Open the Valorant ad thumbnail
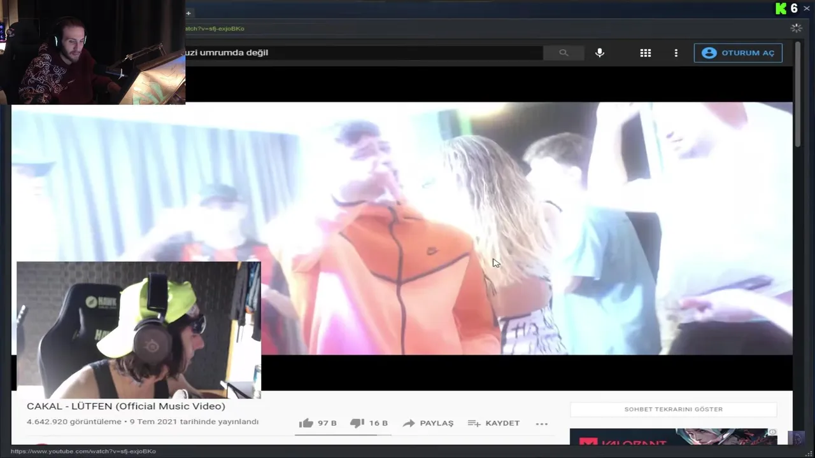The image size is (815, 458). [673, 436]
